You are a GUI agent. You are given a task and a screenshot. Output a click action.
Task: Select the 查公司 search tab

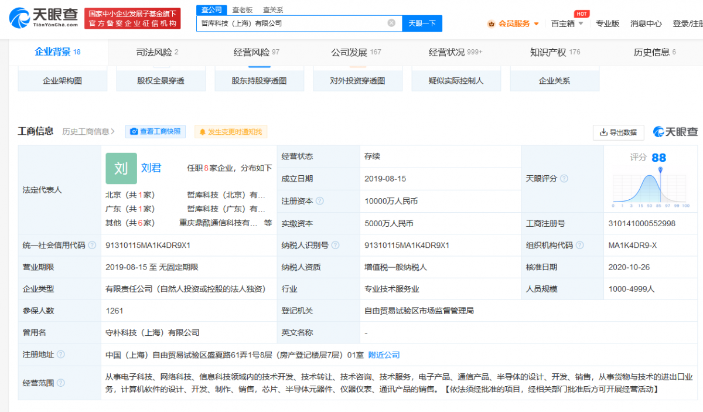pos(211,10)
